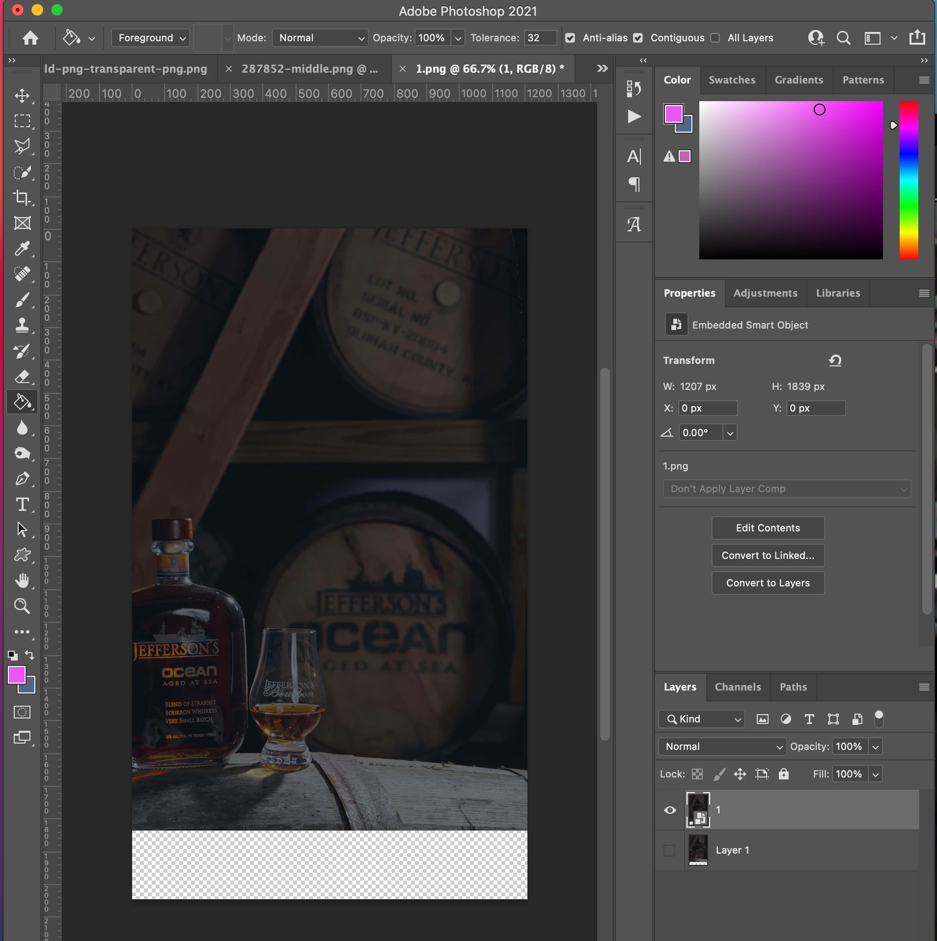This screenshot has width=937, height=941.
Task: Select the Brush tool
Action: point(22,300)
